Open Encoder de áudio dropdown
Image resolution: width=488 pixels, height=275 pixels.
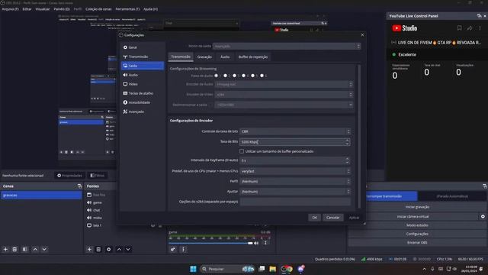(x=284, y=85)
